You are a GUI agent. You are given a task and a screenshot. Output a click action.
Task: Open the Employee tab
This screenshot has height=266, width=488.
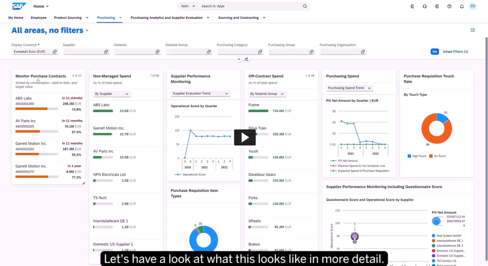coord(39,18)
